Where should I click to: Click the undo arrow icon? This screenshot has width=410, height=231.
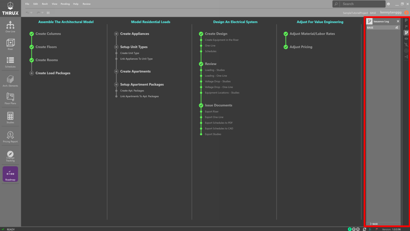(x=27, y=13)
